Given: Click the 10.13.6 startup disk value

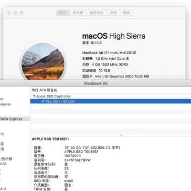Looking at the screenshot, I should (105, 70).
